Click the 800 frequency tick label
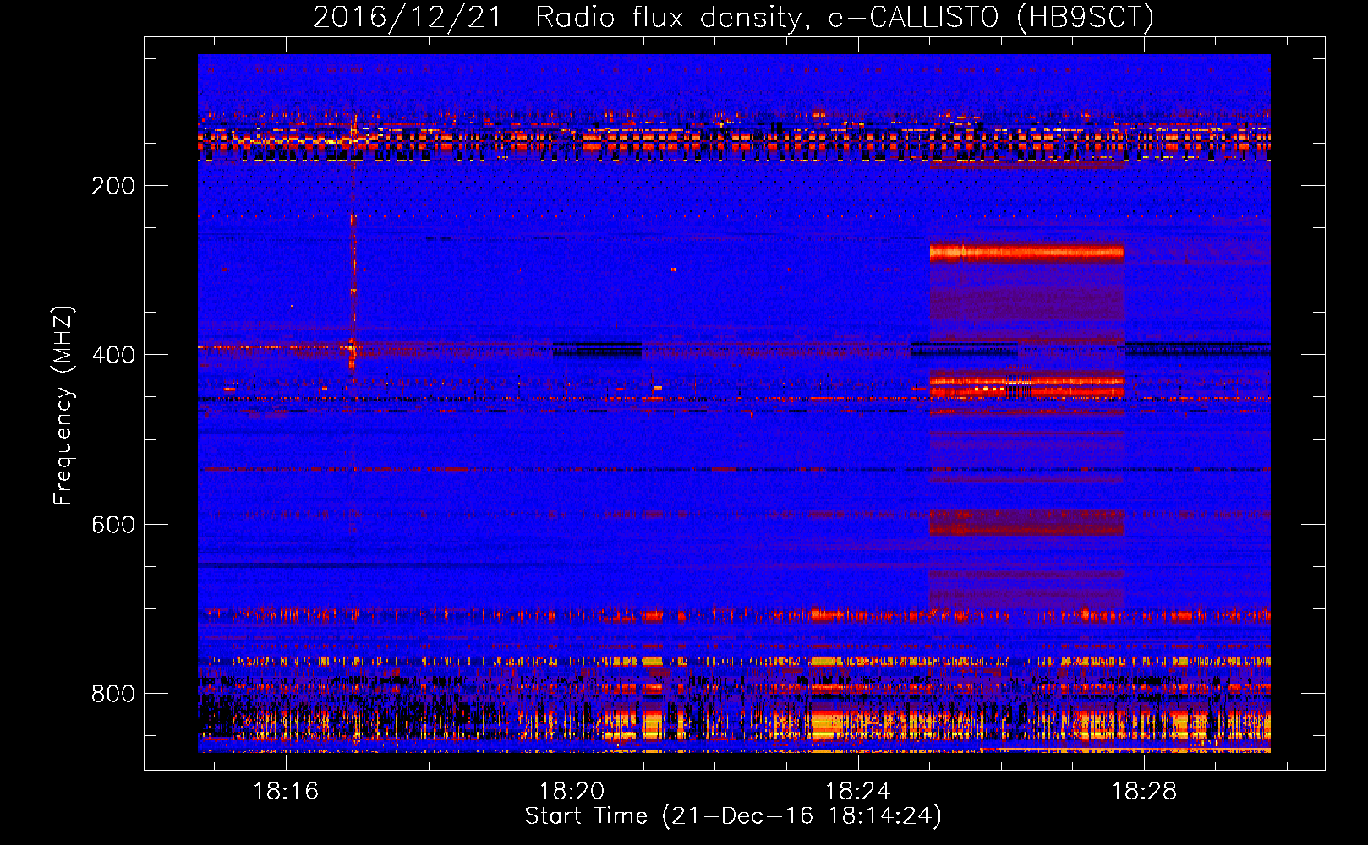 pos(113,694)
